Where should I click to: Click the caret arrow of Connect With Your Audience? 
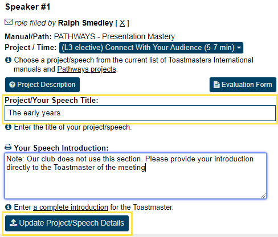pos(239,48)
